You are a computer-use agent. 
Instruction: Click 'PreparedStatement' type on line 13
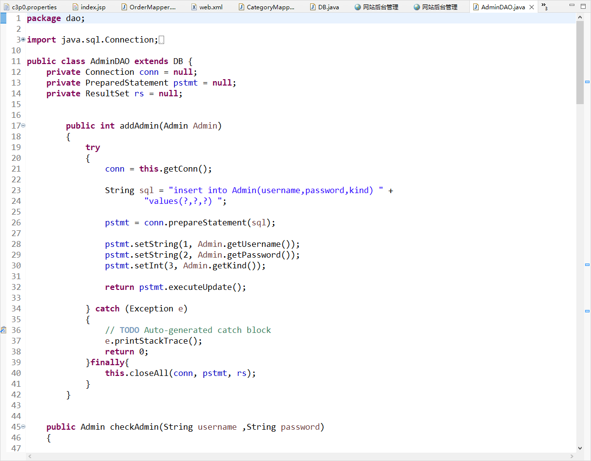tap(127, 83)
